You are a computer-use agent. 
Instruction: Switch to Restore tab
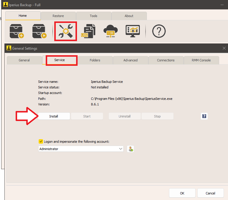[58, 16]
